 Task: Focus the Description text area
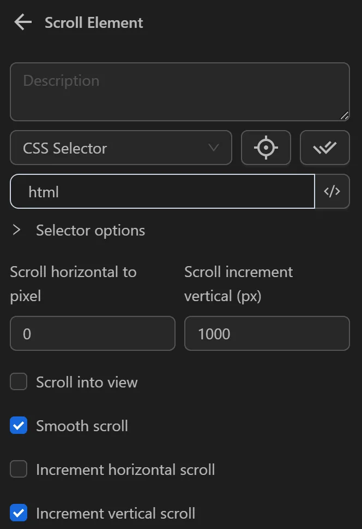pos(179,92)
